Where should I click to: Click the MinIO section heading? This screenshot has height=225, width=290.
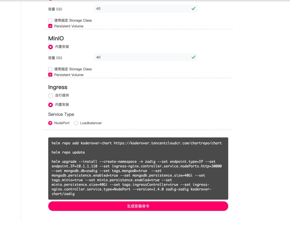[x=56, y=38]
